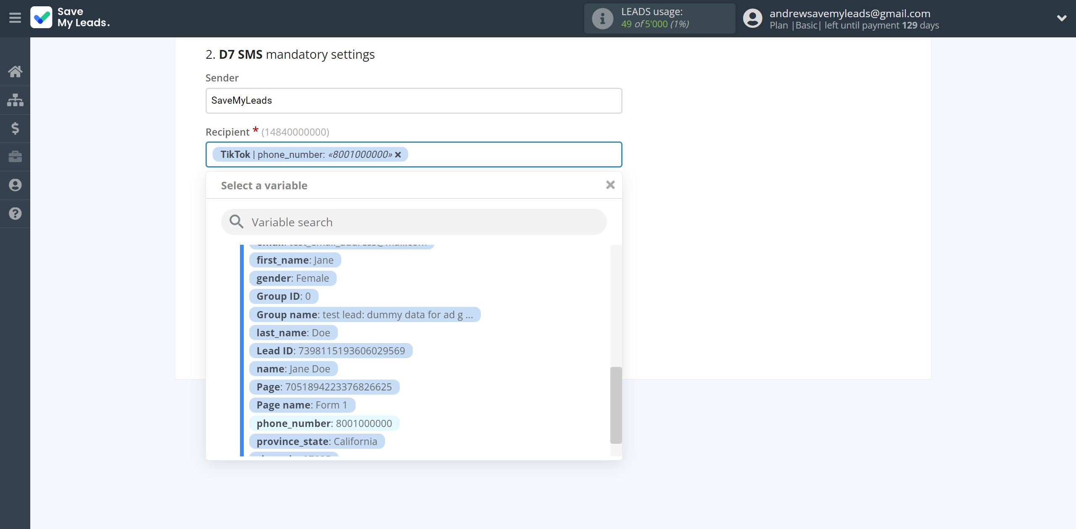Edit the Sender input field
Image resolution: width=1076 pixels, height=529 pixels.
pyautogui.click(x=414, y=100)
